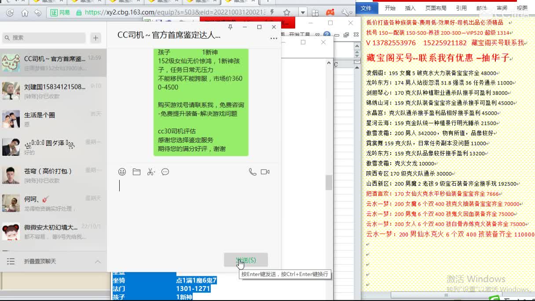Open the 圆夕泽 conversation row

(53, 147)
